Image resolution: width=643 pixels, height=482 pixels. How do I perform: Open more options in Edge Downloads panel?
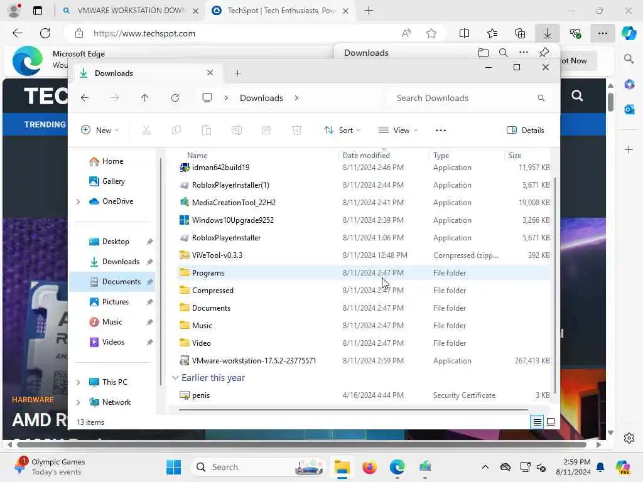tap(524, 53)
